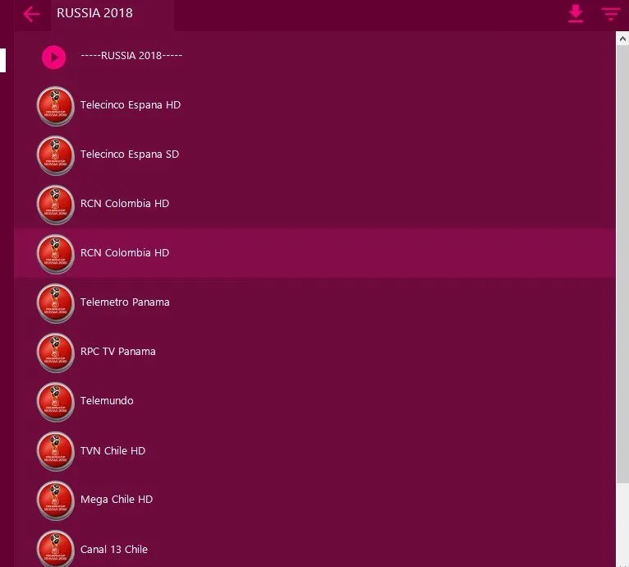
Task: Click the Canal 13 Chile channel logo
Action: click(x=55, y=549)
